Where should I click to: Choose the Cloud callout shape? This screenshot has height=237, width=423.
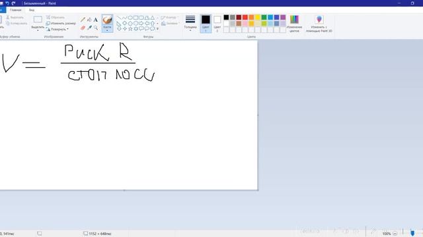153,29
